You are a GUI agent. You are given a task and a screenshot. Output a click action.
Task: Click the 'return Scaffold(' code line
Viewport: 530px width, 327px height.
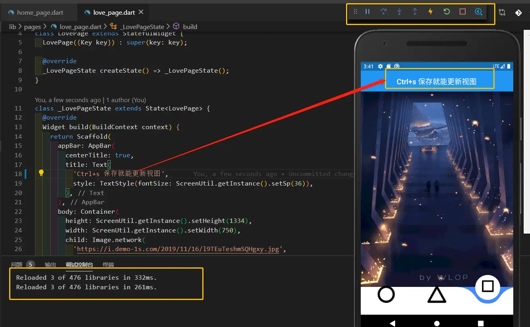click(x=81, y=136)
